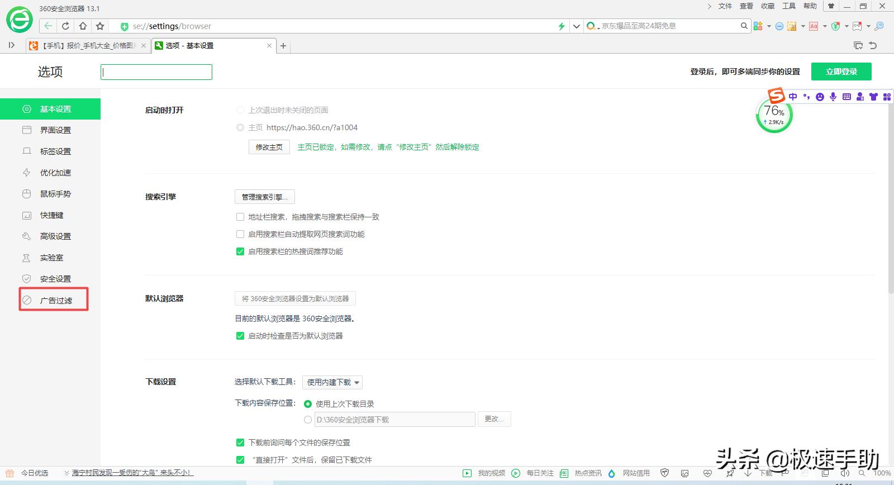
Task: Go to the home page icon
Action: (83, 26)
